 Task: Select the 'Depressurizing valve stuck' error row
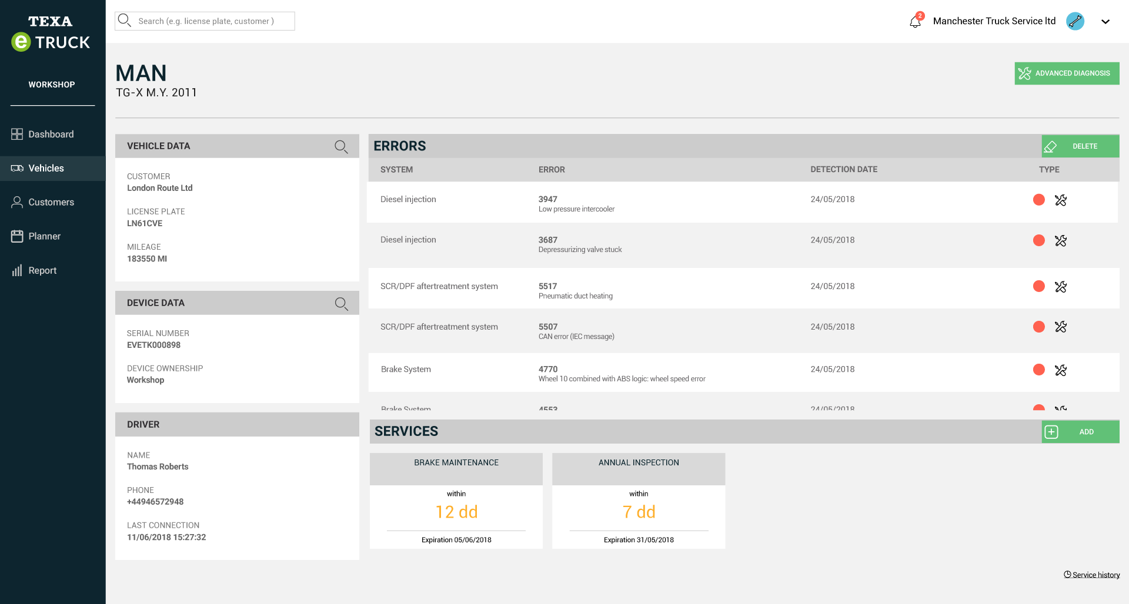pos(743,244)
